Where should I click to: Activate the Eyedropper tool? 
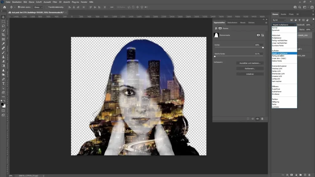(3, 44)
